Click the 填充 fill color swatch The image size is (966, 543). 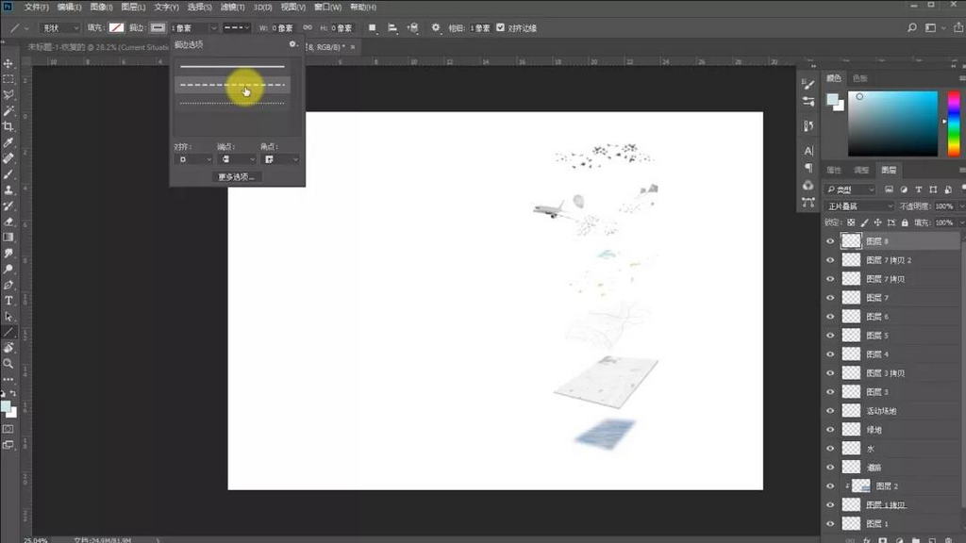click(116, 28)
